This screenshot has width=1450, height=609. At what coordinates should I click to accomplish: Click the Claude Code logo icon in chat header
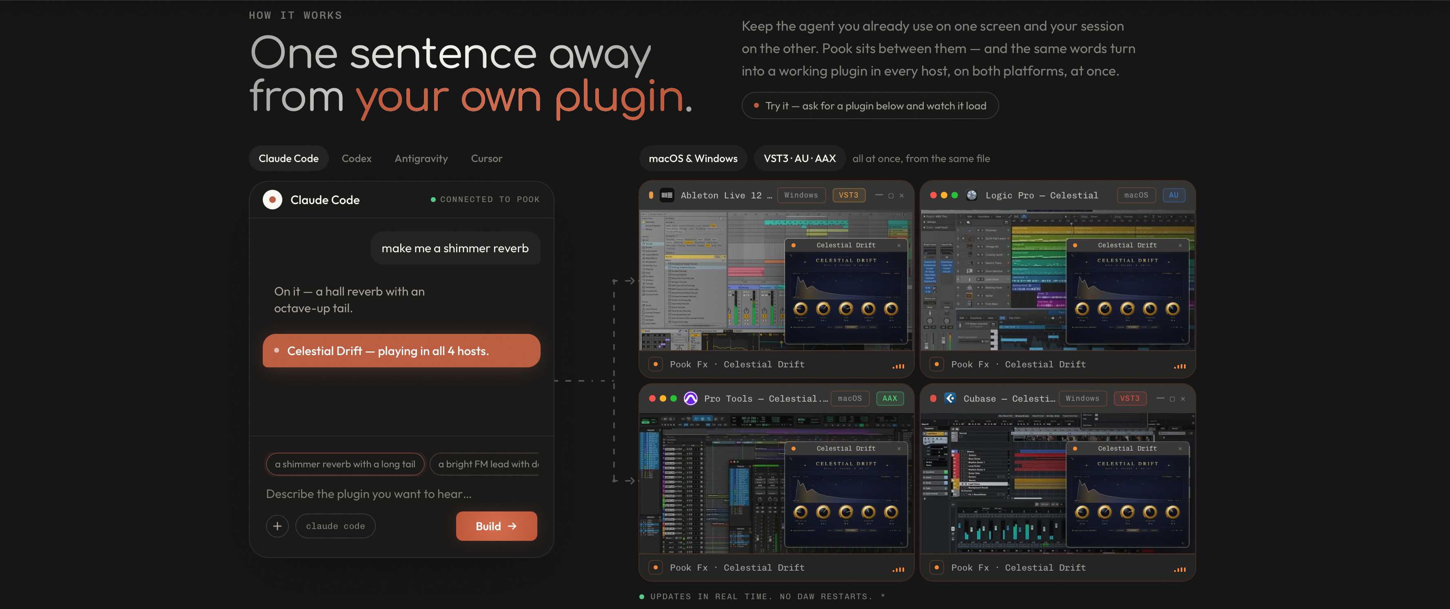tap(273, 200)
